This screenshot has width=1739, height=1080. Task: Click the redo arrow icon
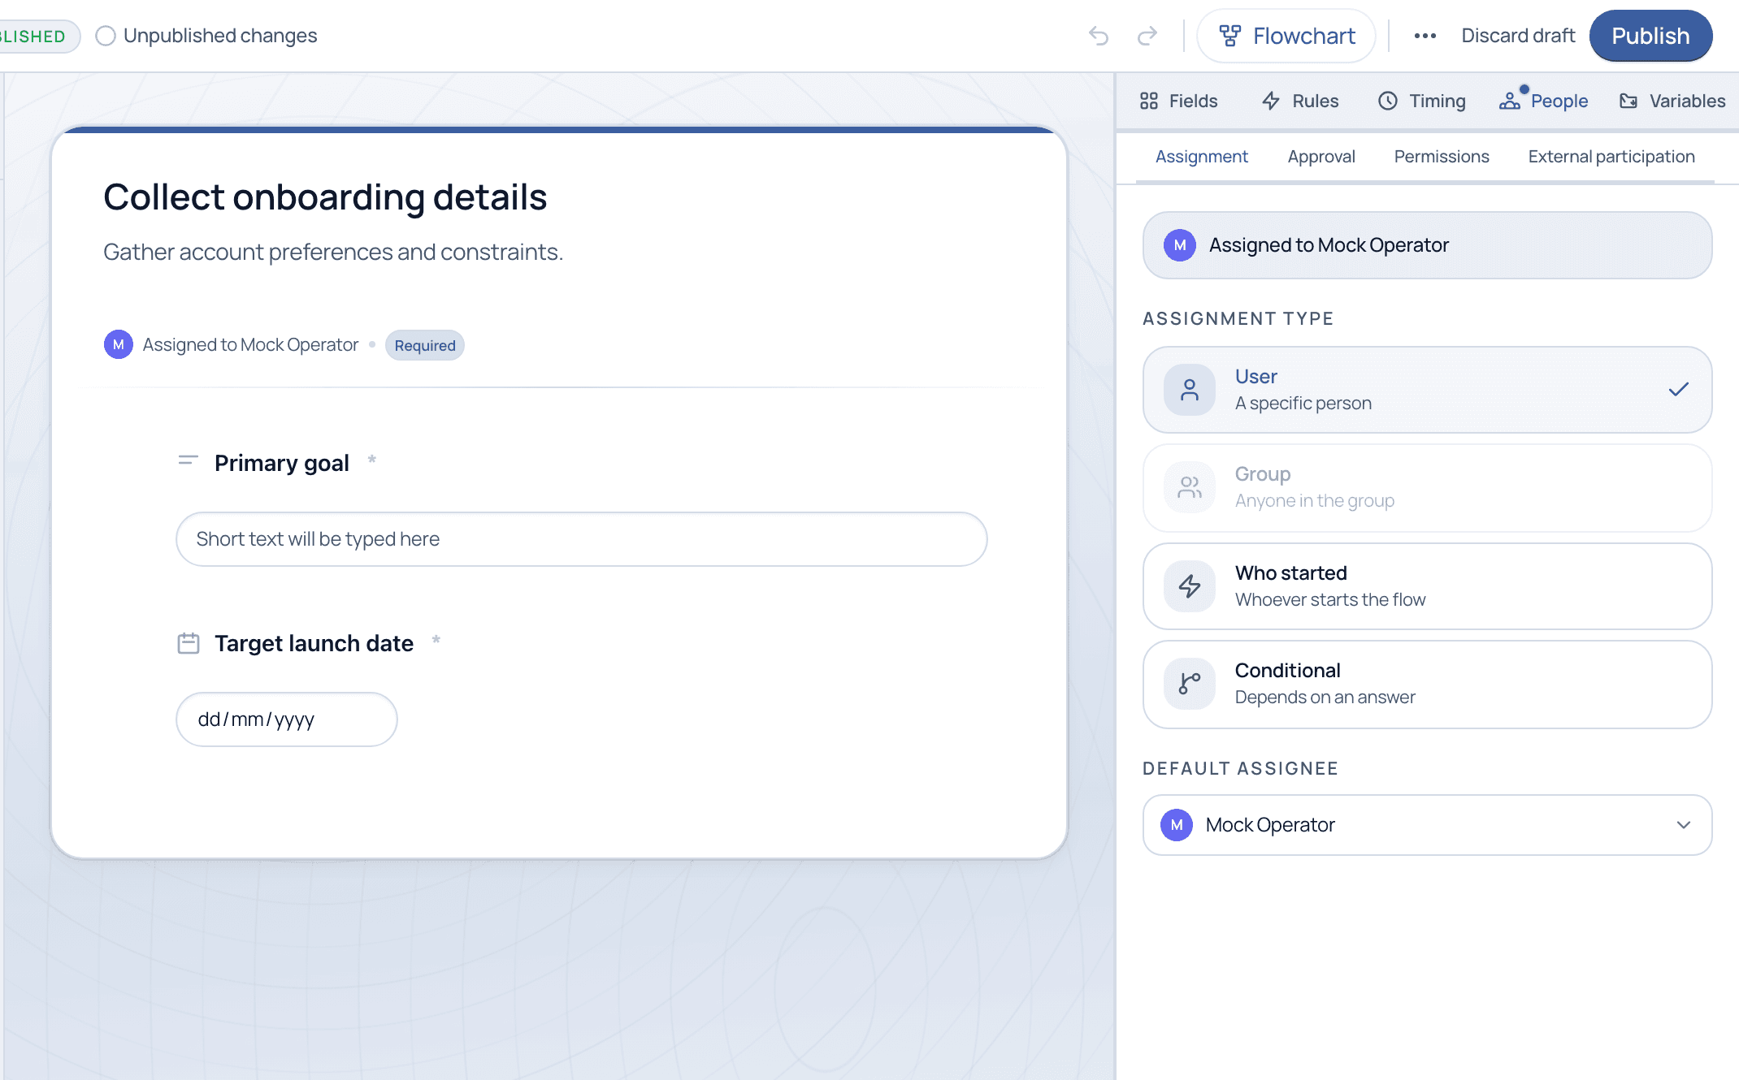click(1147, 36)
